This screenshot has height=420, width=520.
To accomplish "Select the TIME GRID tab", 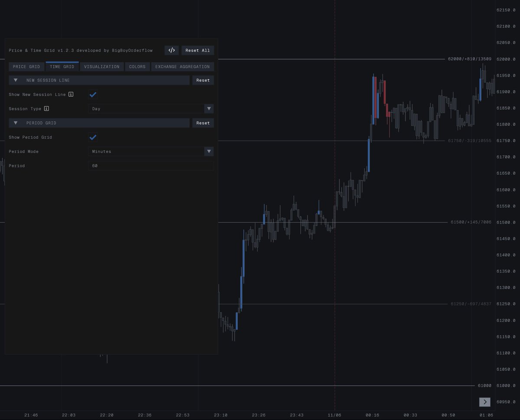I will [x=62, y=67].
